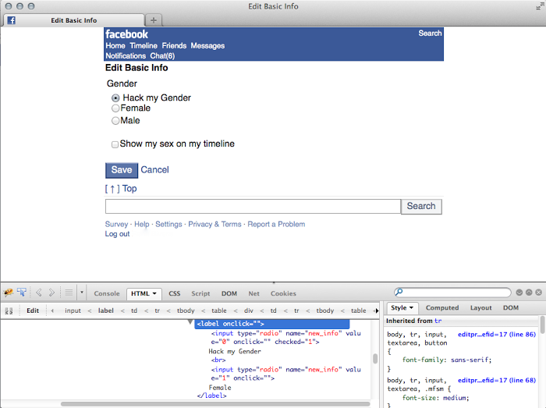The image size is (546, 408).
Task: Enable Show my sex on my timeline
Action: pyautogui.click(x=115, y=144)
